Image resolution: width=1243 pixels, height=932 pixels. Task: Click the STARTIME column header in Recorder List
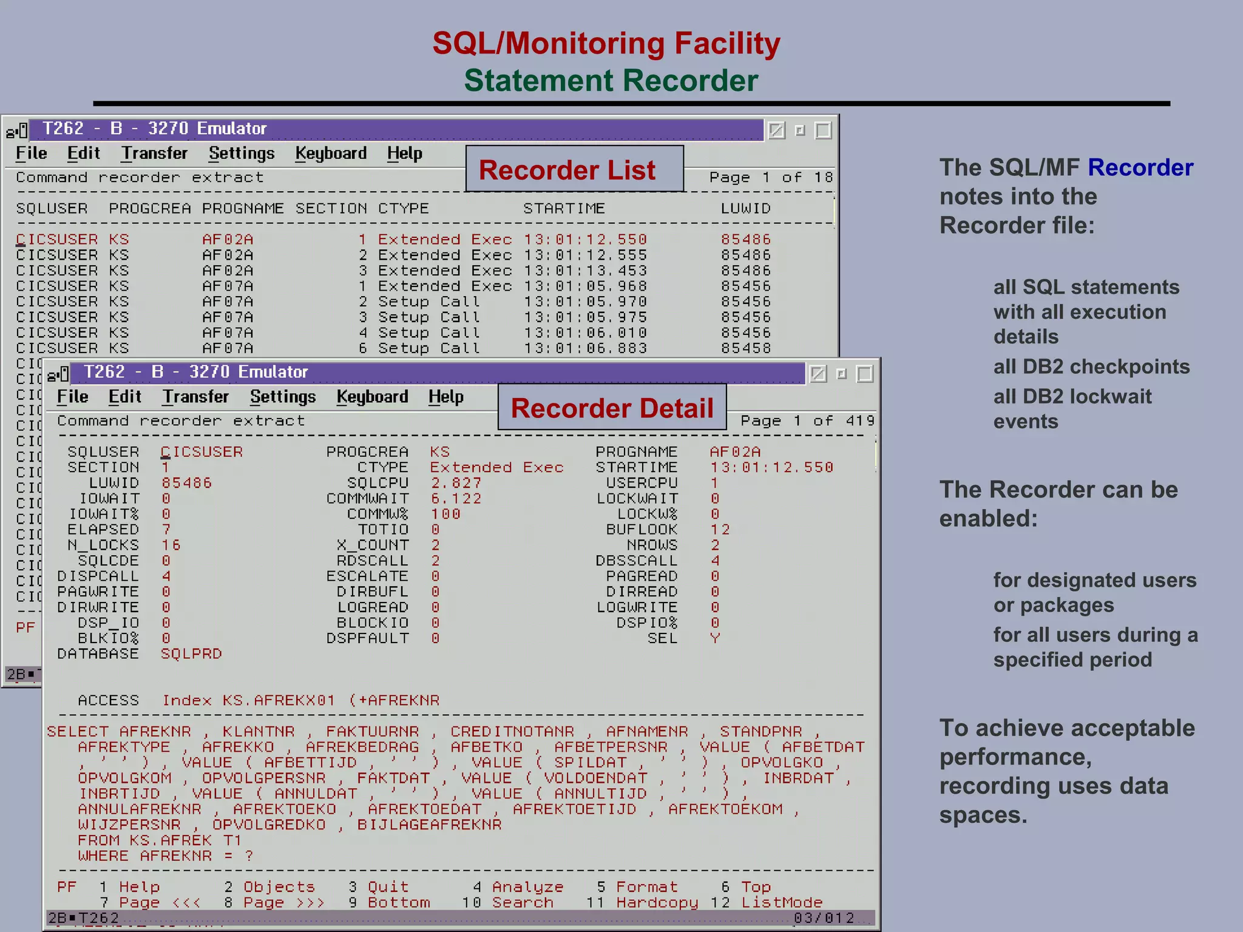pyautogui.click(x=564, y=209)
